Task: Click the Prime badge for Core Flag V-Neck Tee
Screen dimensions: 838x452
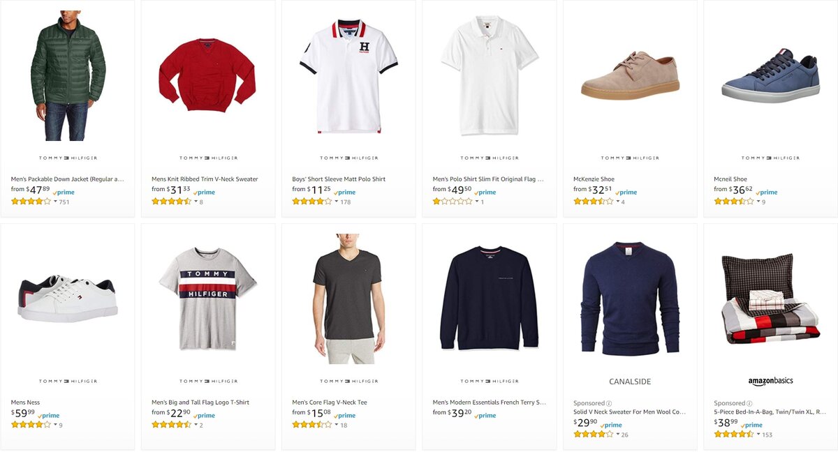Action: 344,414
